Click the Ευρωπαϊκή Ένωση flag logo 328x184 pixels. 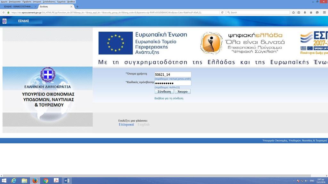pos(115,43)
